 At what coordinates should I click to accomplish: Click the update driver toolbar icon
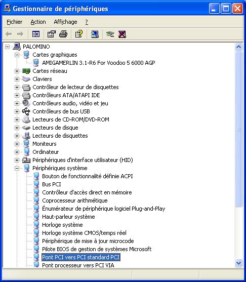click(x=110, y=34)
